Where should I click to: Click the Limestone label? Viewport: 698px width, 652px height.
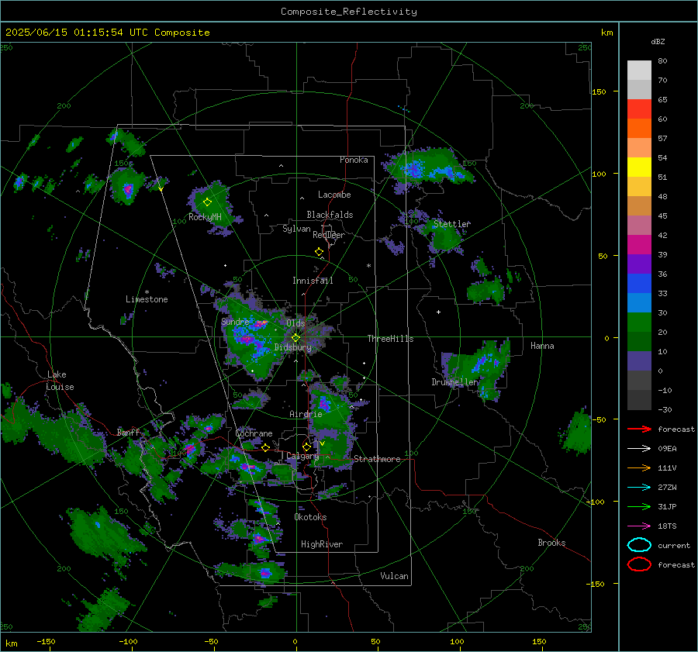click(147, 299)
